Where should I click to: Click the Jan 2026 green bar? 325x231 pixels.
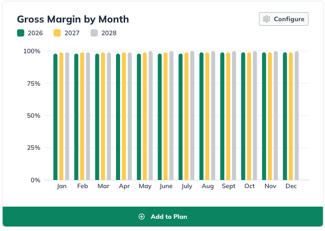(56, 117)
